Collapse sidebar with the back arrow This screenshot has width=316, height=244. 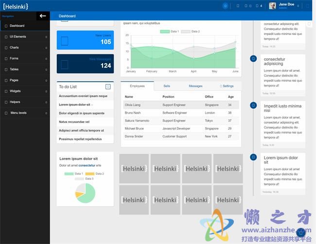coord(43,16)
